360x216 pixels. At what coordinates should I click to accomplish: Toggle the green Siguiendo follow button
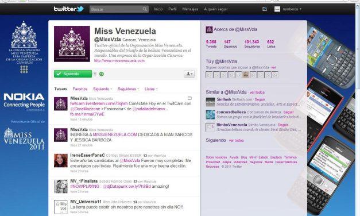point(73,74)
